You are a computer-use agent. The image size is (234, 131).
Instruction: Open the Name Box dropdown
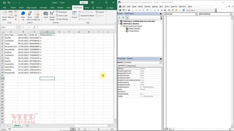pyautogui.click(x=15, y=27)
